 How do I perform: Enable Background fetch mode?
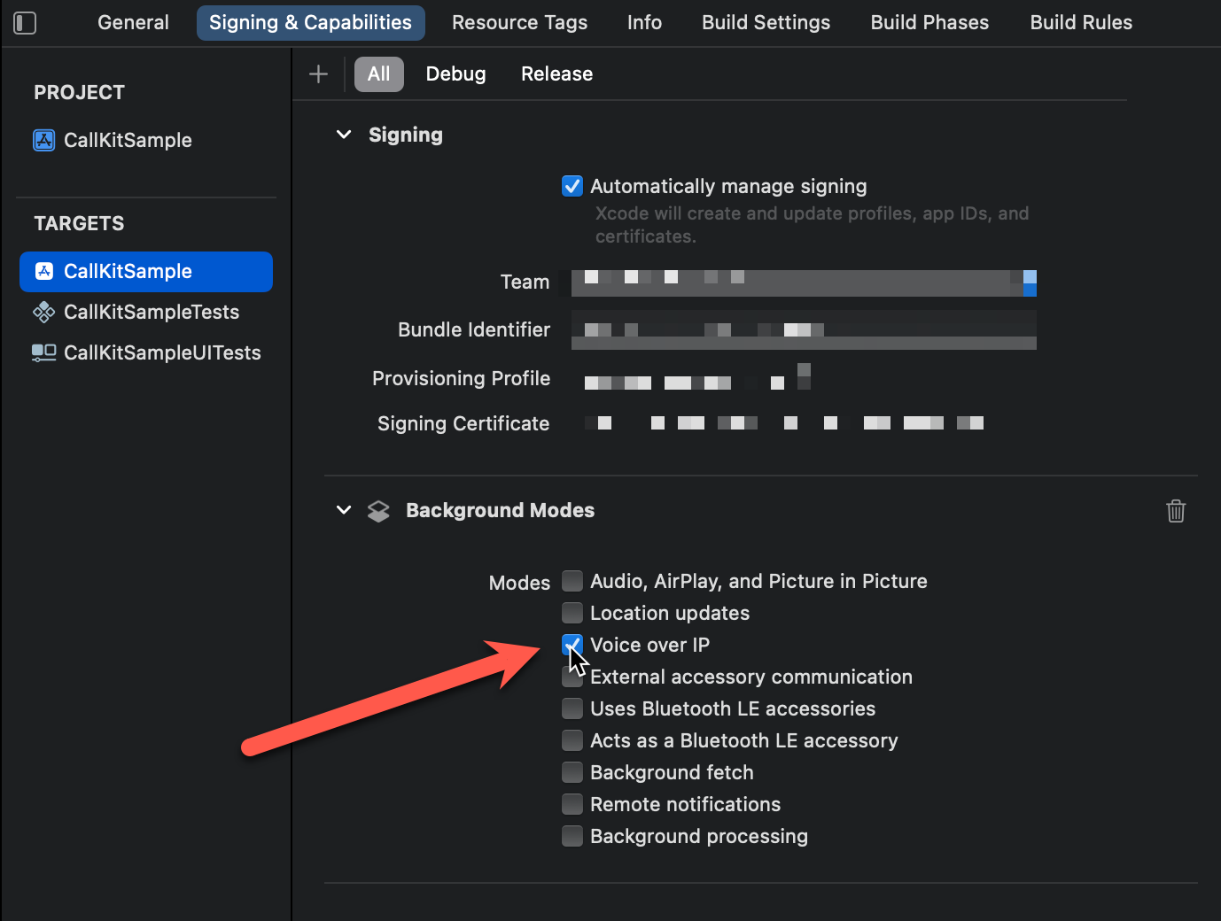tap(572, 772)
